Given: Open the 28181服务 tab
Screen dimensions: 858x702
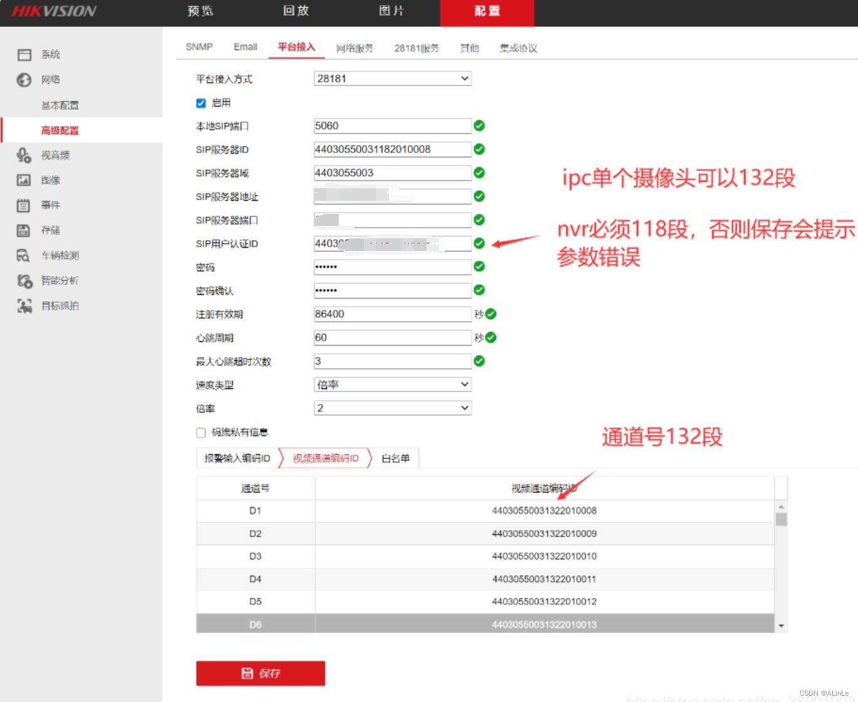Looking at the screenshot, I should coord(416,48).
